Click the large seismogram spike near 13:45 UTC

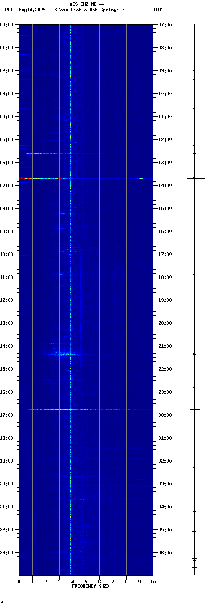[x=195, y=179]
